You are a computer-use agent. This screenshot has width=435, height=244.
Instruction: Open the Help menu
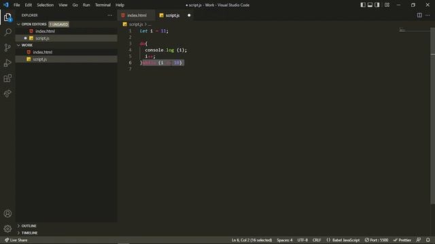120,5
